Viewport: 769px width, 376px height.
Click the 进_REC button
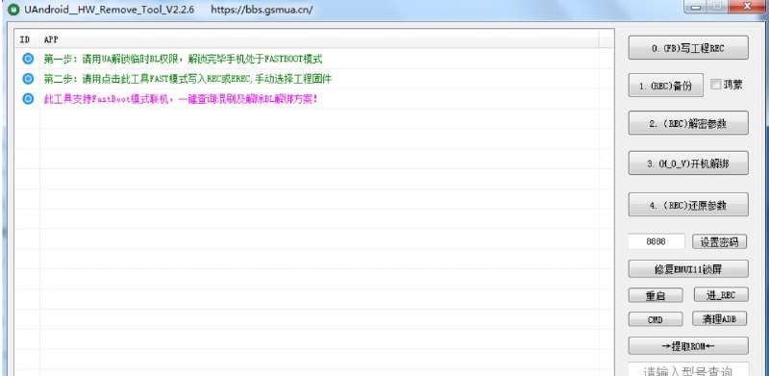point(721,294)
